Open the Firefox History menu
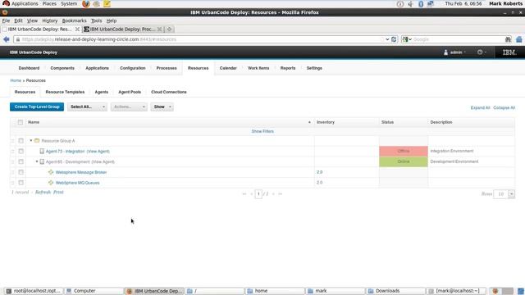This screenshot has height=295, width=525. pyautogui.click(x=49, y=20)
